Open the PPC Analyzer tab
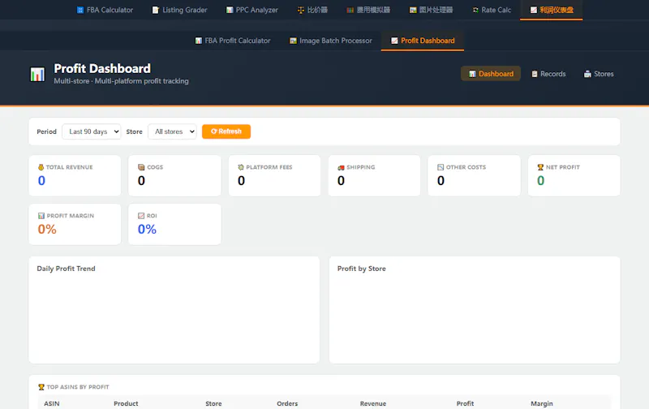The height and width of the screenshot is (409, 649). (252, 10)
